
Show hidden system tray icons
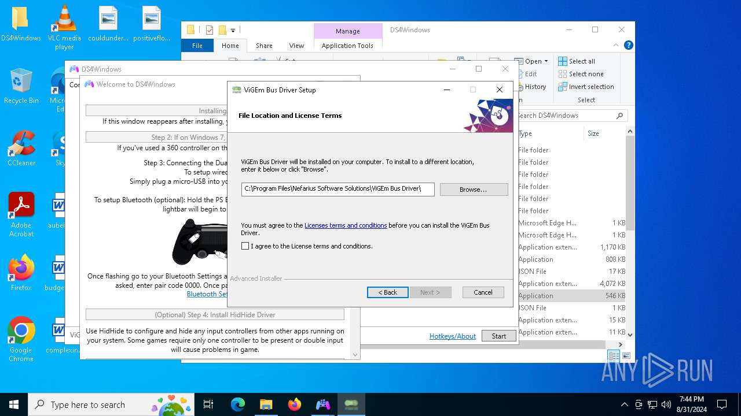click(624, 404)
